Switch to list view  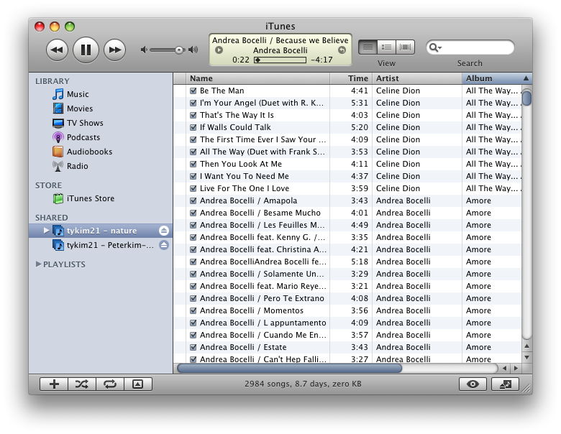click(368, 47)
